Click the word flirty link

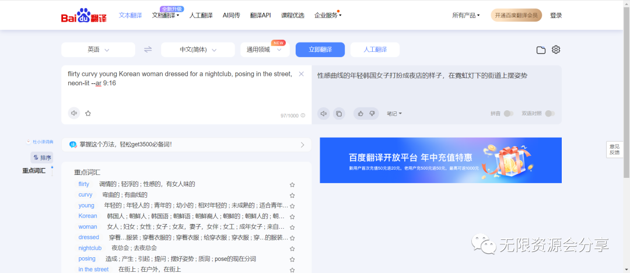83,184
